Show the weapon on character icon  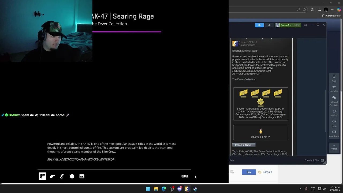click(x=62, y=176)
